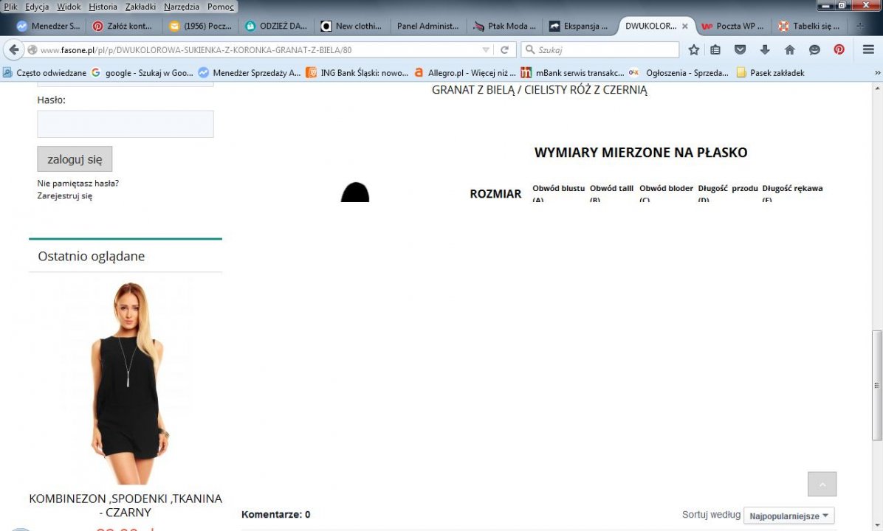The width and height of the screenshot is (883, 531).
Task: Switch to Panel Administ... tab
Action: [427, 26]
